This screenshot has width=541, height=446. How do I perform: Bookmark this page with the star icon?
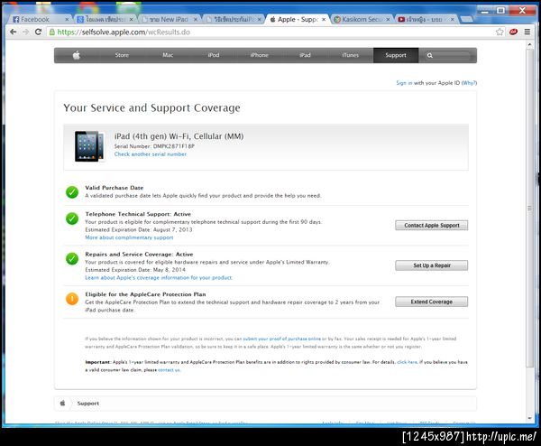coord(500,32)
